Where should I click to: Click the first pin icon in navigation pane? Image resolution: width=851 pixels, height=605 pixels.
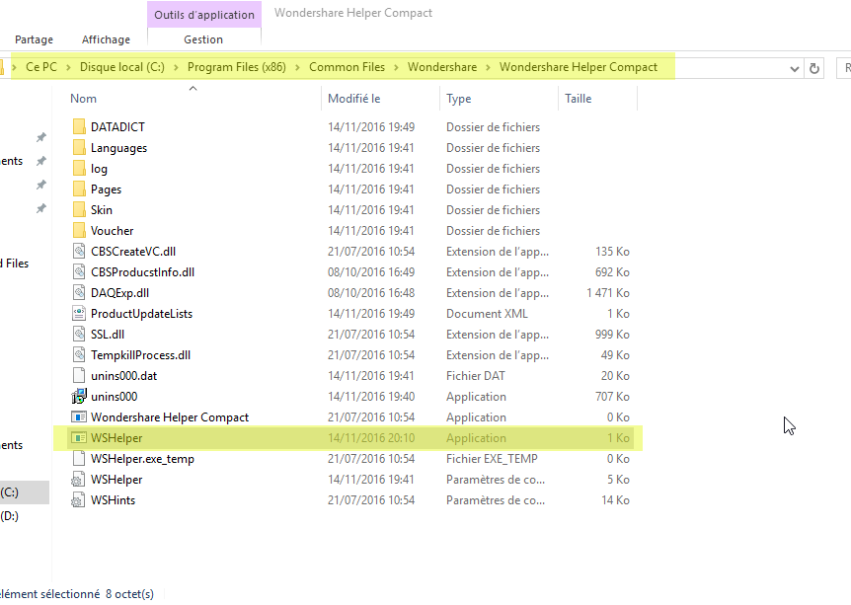[41, 137]
